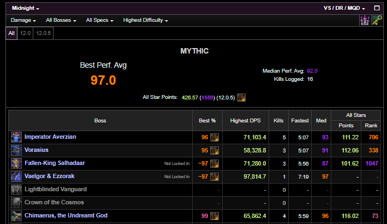The image size is (387, 224).
Task: Click Vorasius boss portrait icon
Action: (16, 150)
